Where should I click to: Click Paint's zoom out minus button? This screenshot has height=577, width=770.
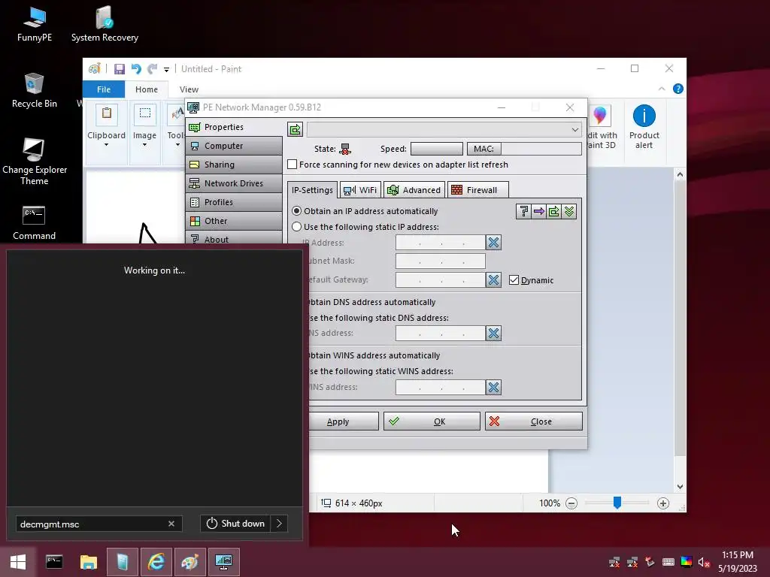click(x=571, y=503)
